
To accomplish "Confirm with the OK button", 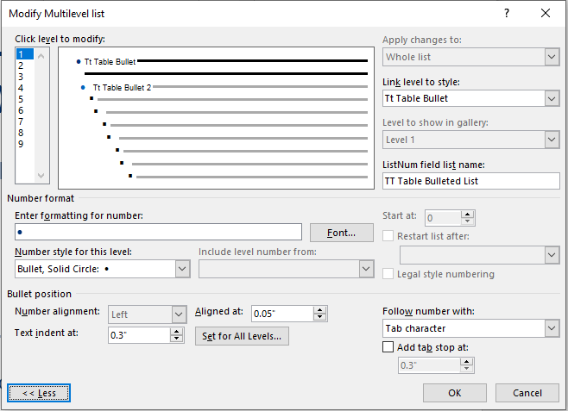I will click(454, 393).
